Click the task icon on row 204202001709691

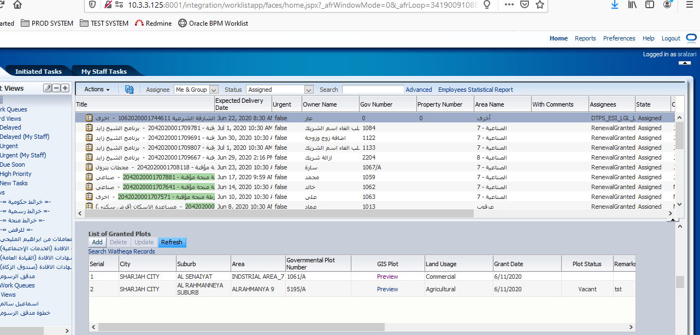click(89, 138)
